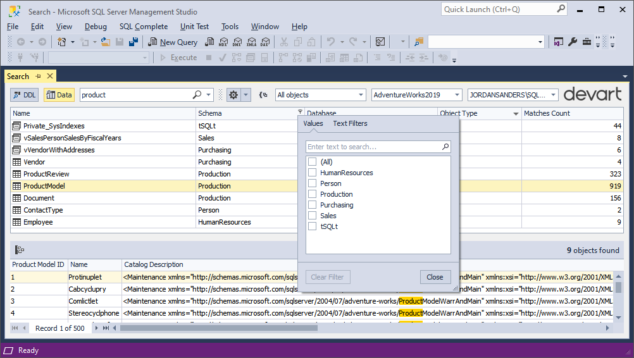Image resolution: width=634 pixels, height=358 pixels.
Task: Click the Save All icon
Action: 134,42
